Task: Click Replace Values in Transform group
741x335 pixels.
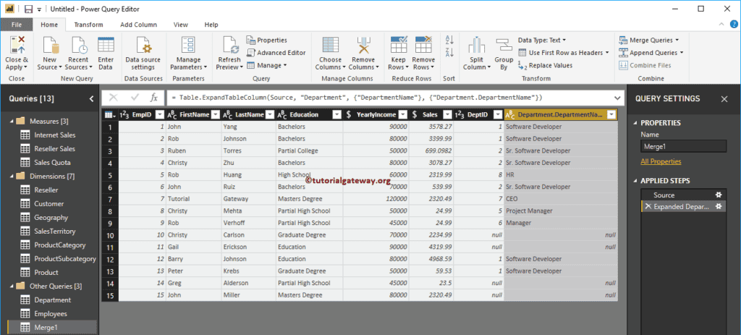Action: point(546,65)
